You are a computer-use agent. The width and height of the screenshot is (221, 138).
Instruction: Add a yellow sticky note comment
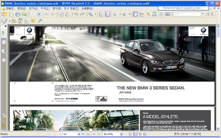click(33, 21)
